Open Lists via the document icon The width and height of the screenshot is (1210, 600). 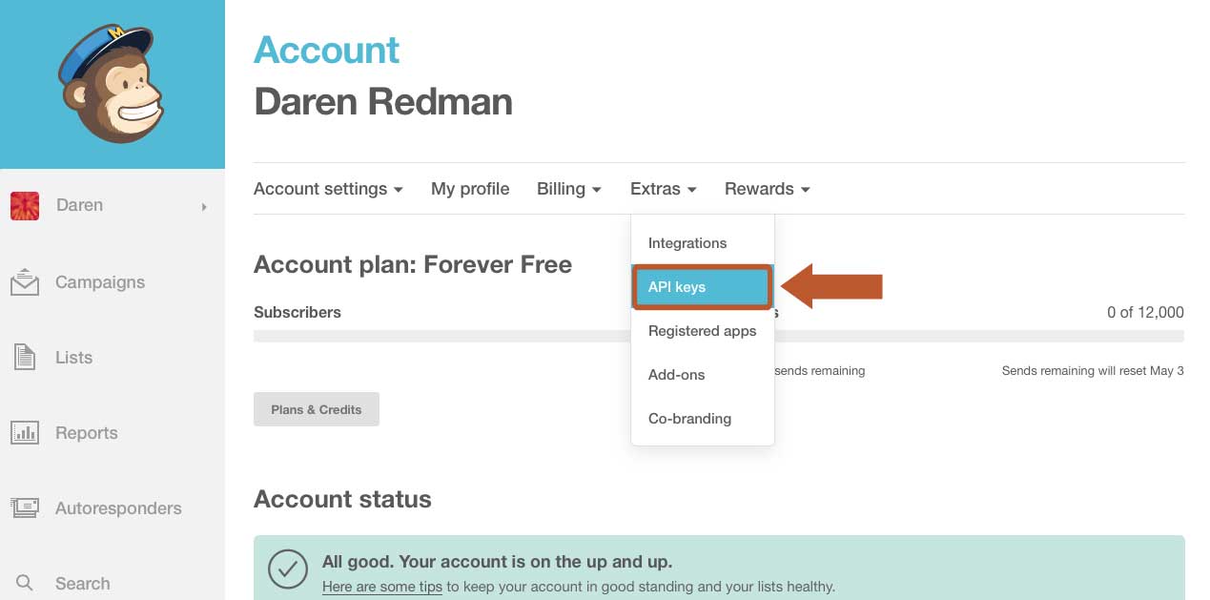25,358
